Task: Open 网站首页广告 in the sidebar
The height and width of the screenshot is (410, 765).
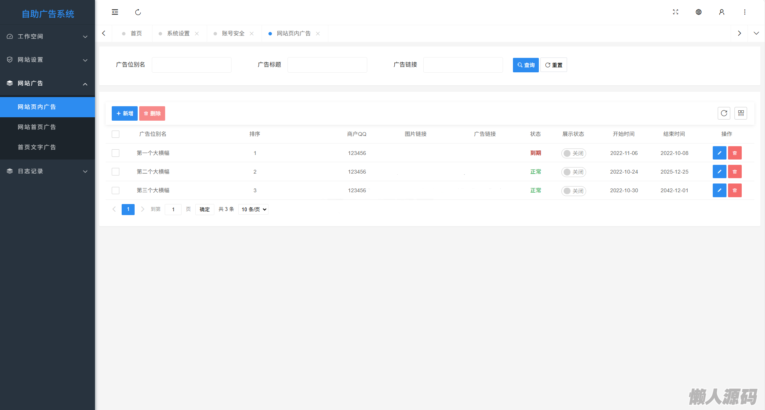Action: [x=37, y=127]
